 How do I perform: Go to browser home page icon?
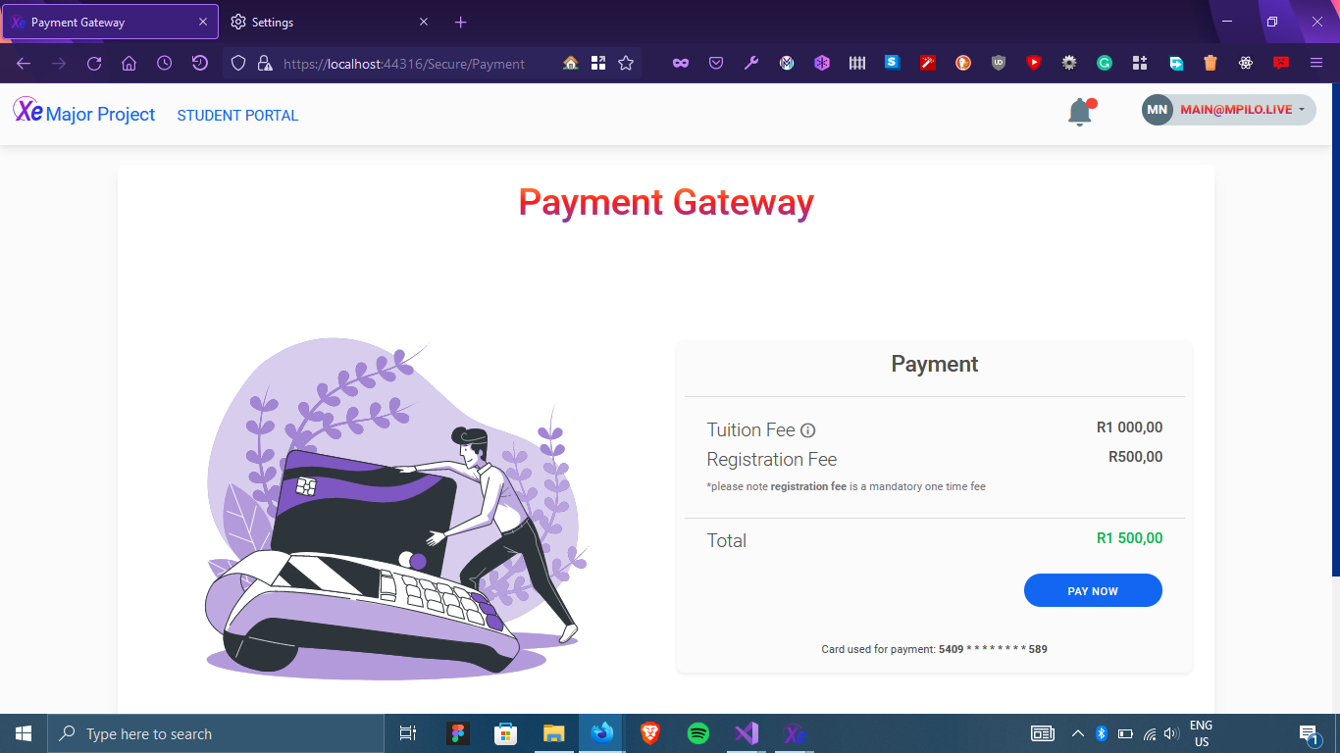[129, 63]
